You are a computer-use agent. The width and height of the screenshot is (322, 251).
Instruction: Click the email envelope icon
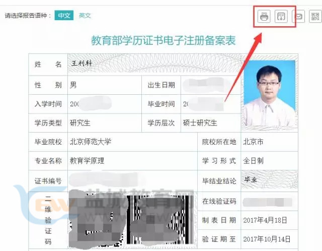[x=299, y=17]
